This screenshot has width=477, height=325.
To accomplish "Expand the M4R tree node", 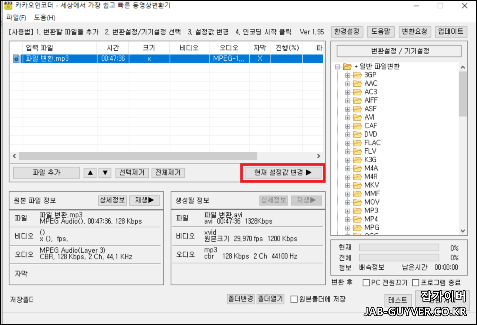I will (347, 177).
